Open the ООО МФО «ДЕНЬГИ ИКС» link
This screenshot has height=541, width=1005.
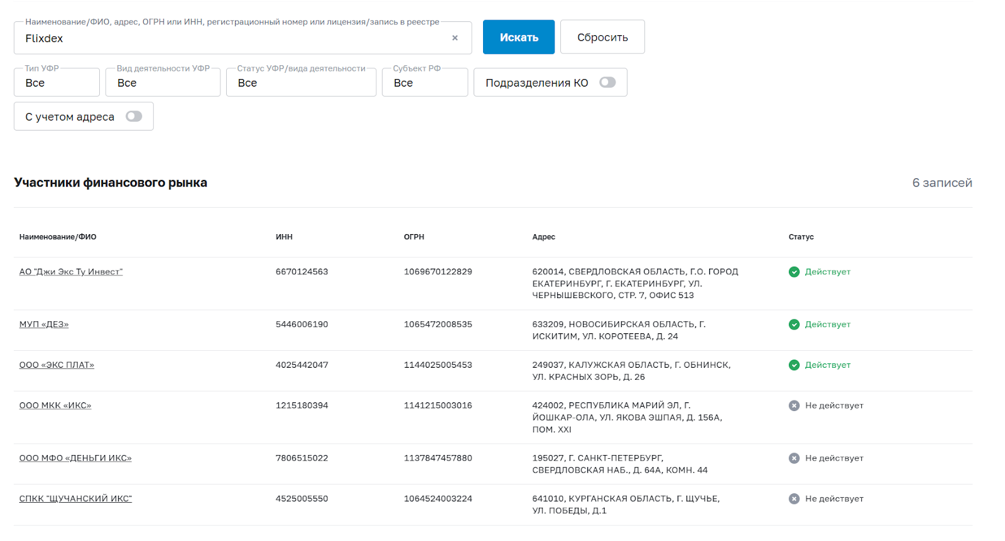coord(75,458)
